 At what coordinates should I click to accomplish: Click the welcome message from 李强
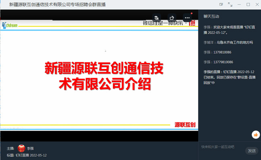point(229,30)
